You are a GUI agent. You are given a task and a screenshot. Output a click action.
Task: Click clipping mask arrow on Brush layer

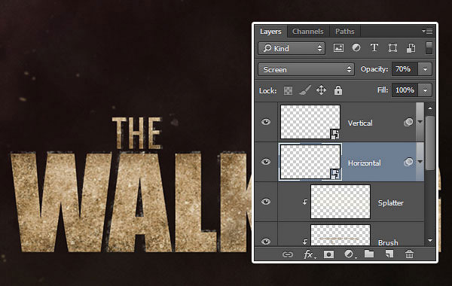point(305,242)
